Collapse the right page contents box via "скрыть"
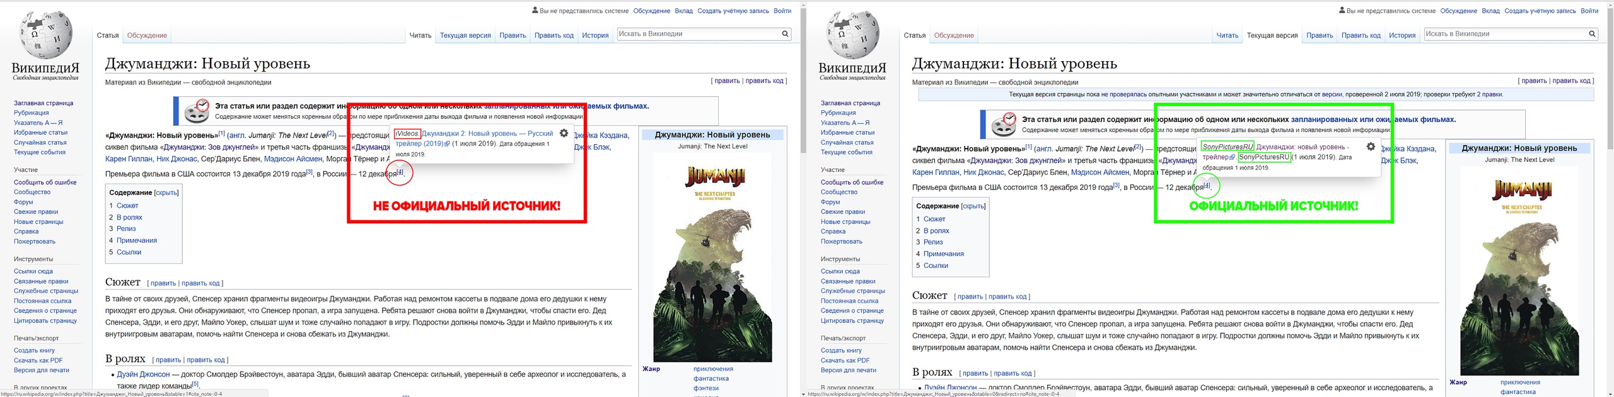1614x397 pixels. coord(973,206)
